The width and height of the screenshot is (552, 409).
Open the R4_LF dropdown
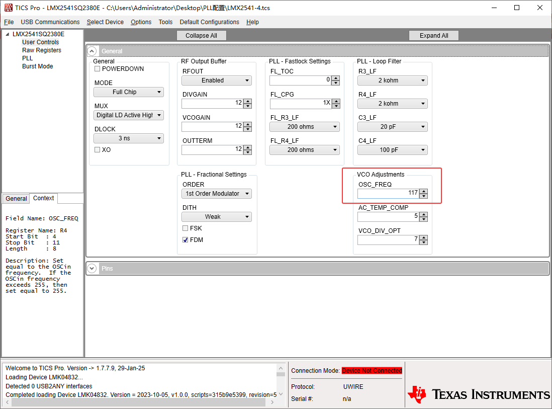393,104
